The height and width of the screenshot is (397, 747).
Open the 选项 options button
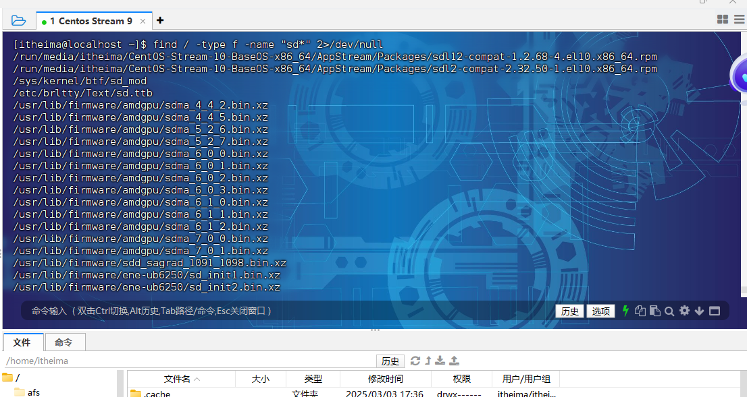pyautogui.click(x=600, y=311)
